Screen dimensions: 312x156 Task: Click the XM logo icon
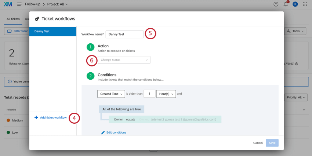pyautogui.click(x=8, y=4)
